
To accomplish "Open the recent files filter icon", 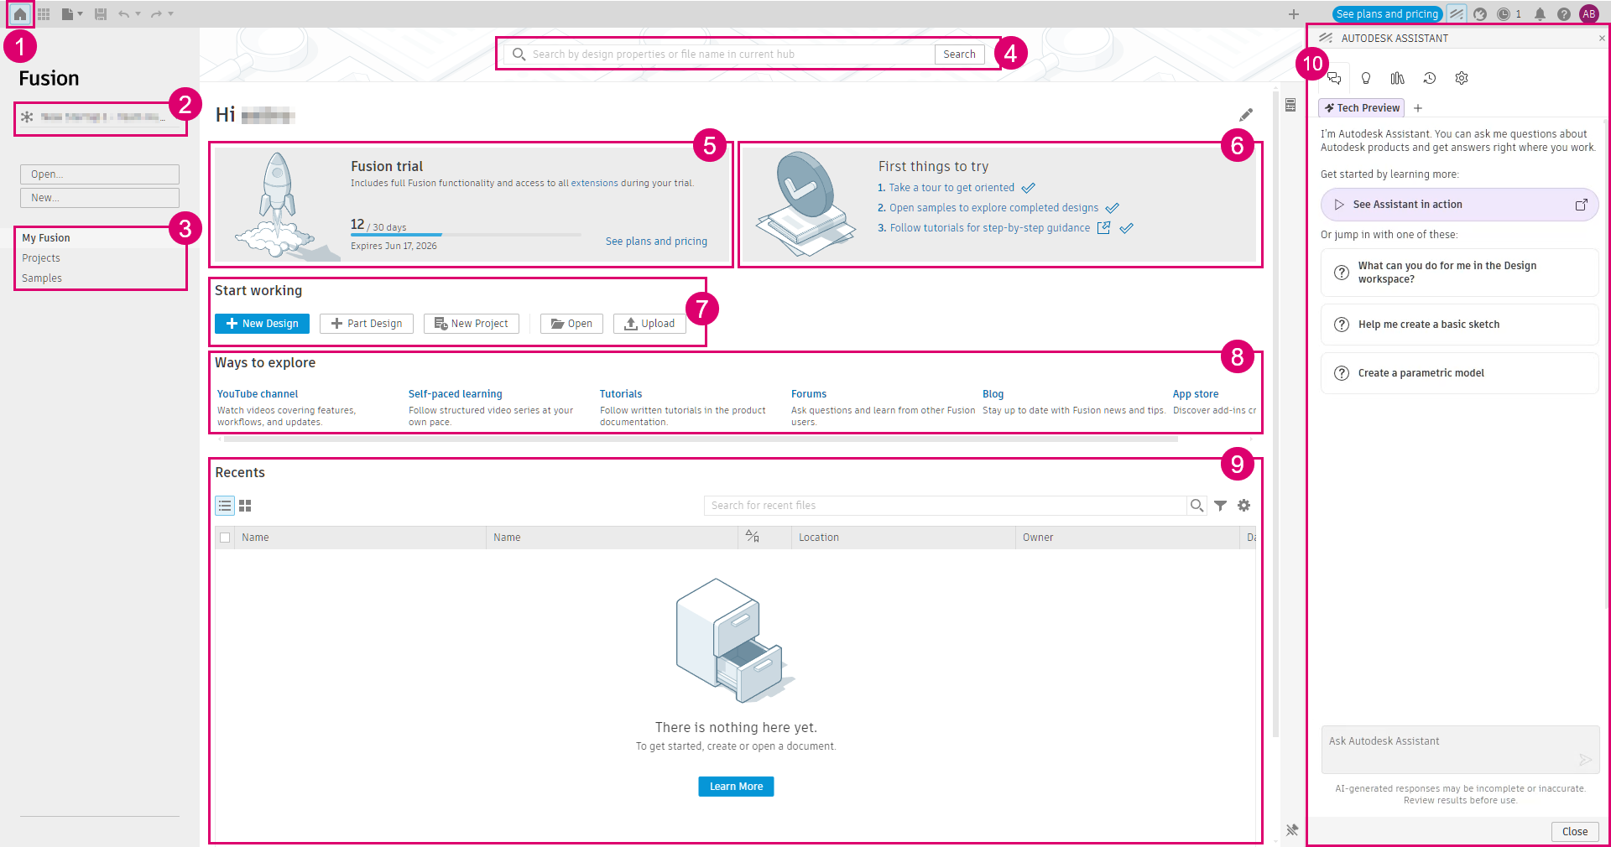I will click(x=1221, y=506).
